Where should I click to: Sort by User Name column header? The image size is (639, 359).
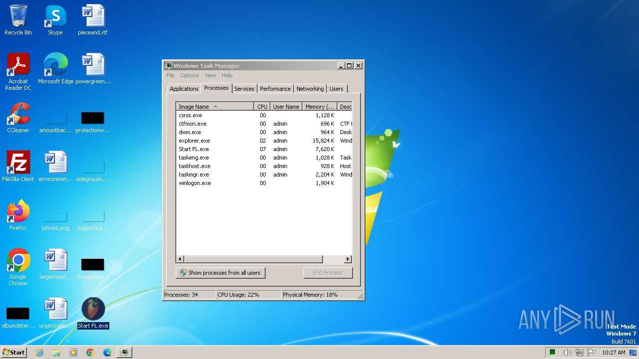click(286, 107)
